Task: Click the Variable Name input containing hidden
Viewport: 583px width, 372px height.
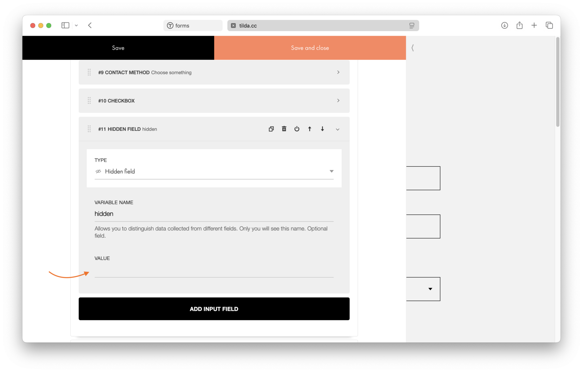Action: pos(214,214)
